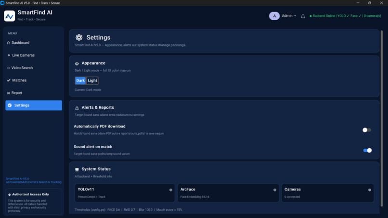Click the Thresholds (config.py) info line

tap(128, 210)
